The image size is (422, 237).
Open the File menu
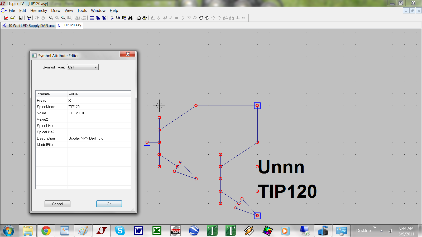[12, 11]
